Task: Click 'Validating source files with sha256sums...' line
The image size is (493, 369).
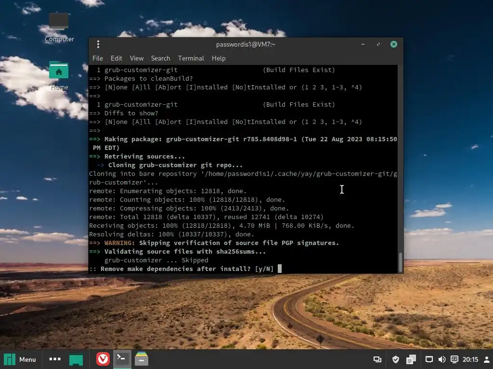Action: point(177,252)
